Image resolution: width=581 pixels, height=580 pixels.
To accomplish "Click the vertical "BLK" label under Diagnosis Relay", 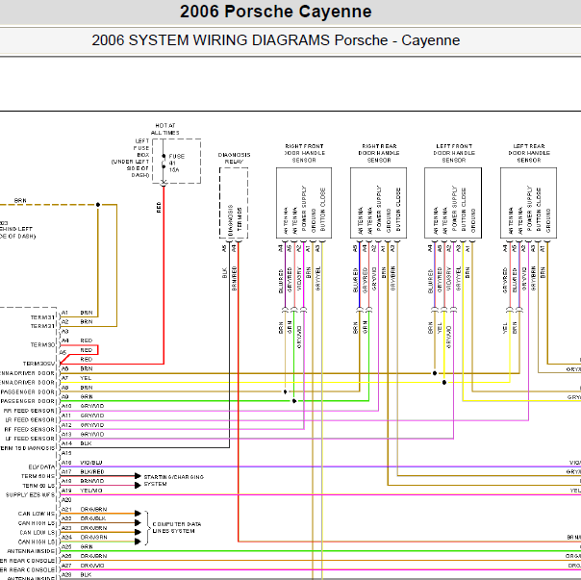I will pyautogui.click(x=224, y=273).
